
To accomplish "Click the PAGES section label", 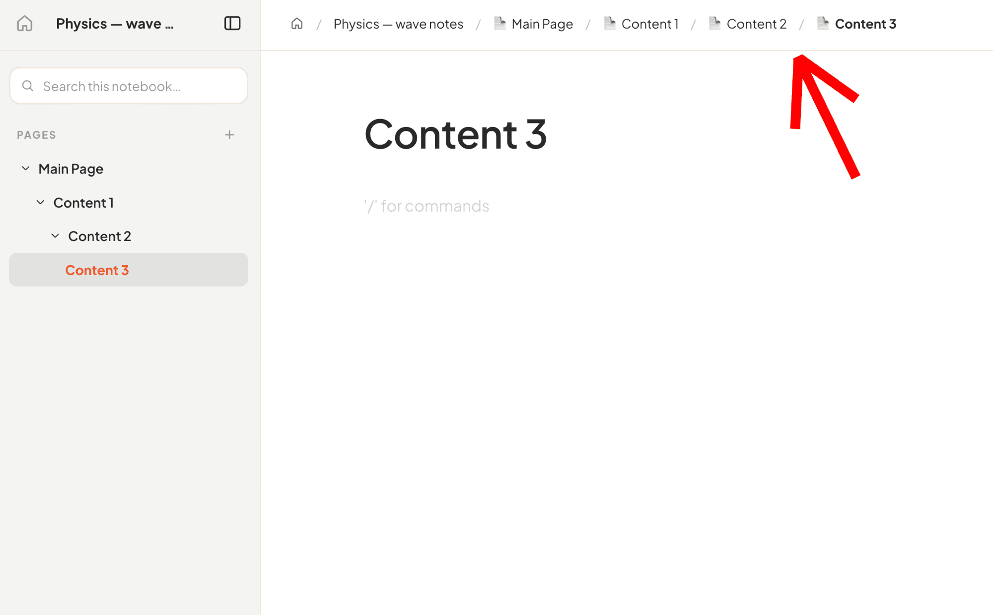I will (36, 135).
